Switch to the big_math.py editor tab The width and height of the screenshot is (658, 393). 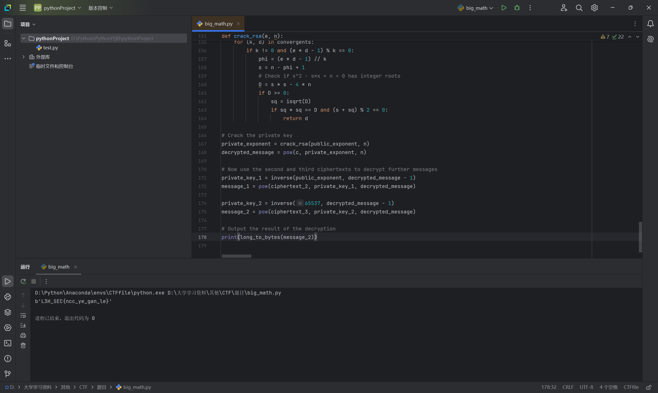(218, 24)
